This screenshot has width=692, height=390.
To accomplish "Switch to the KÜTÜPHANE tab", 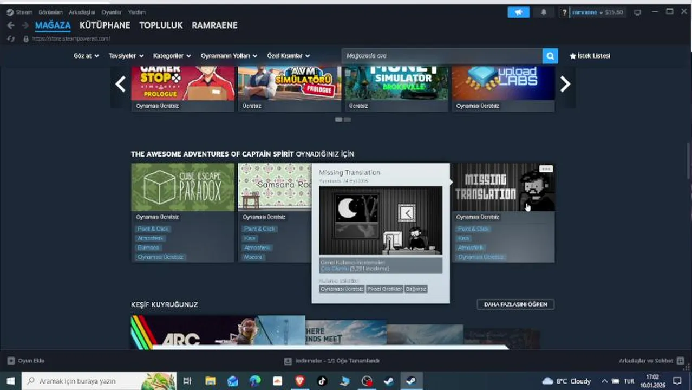I will pyautogui.click(x=105, y=25).
